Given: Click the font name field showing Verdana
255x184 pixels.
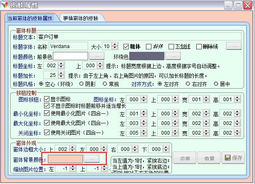Looking at the screenshot, I should tap(68, 46).
